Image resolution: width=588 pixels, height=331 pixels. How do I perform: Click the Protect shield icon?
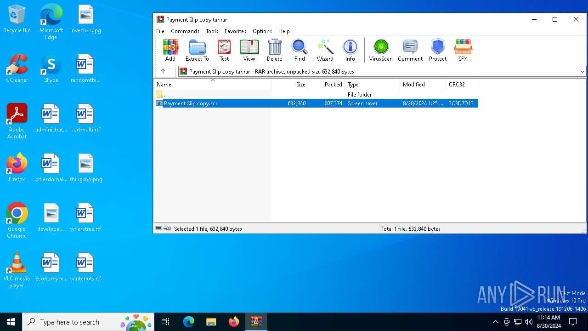[438, 50]
